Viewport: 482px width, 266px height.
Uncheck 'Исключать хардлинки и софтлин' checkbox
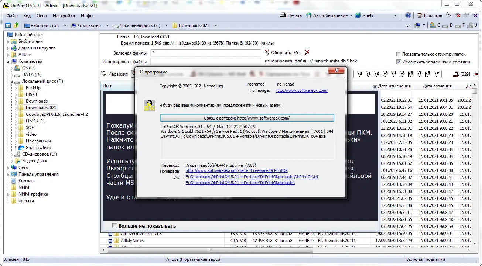[x=399, y=62]
